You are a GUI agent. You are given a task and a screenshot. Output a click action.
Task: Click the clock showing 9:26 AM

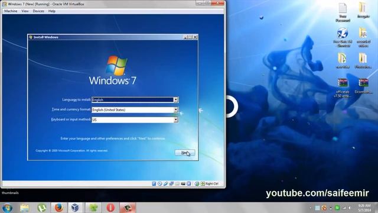pyautogui.click(x=364, y=208)
